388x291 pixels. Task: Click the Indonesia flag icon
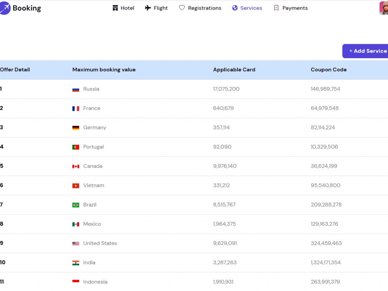click(x=76, y=281)
